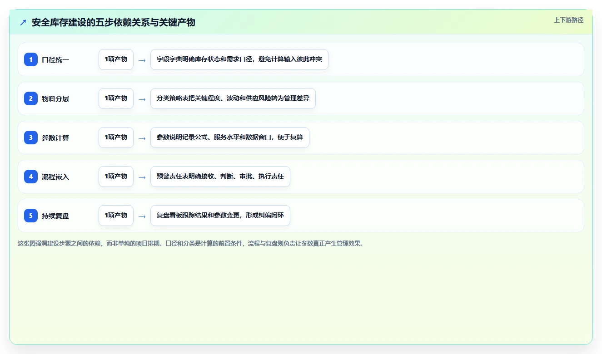Open the 复盘看板跟踪结果 product card
The image size is (602, 354).
point(220,216)
